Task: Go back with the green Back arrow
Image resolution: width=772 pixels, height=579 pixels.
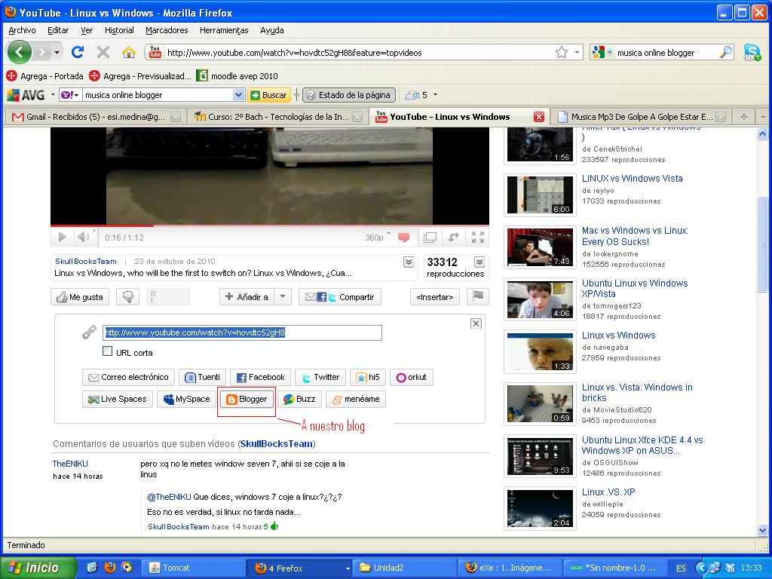Action: click(19, 52)
